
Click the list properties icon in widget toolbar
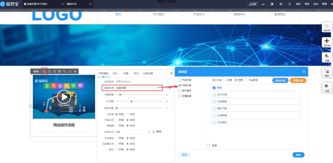44,71
